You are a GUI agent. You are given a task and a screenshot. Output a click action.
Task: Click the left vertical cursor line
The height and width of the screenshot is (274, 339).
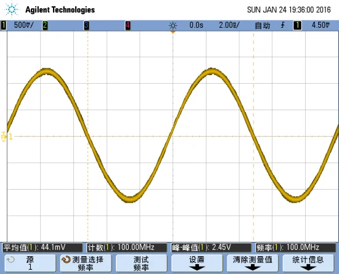tap(88, 136)
